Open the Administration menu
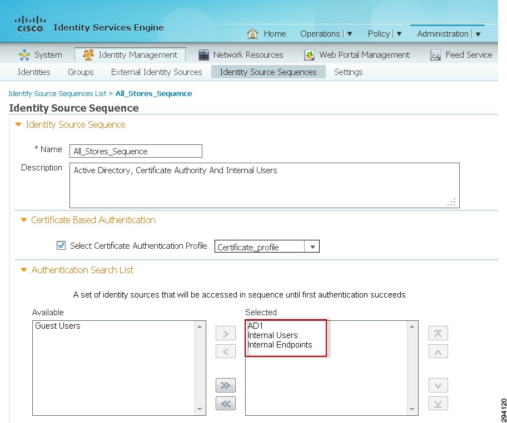Viewport: 507px width, 423px height. (x=443, y=33)
